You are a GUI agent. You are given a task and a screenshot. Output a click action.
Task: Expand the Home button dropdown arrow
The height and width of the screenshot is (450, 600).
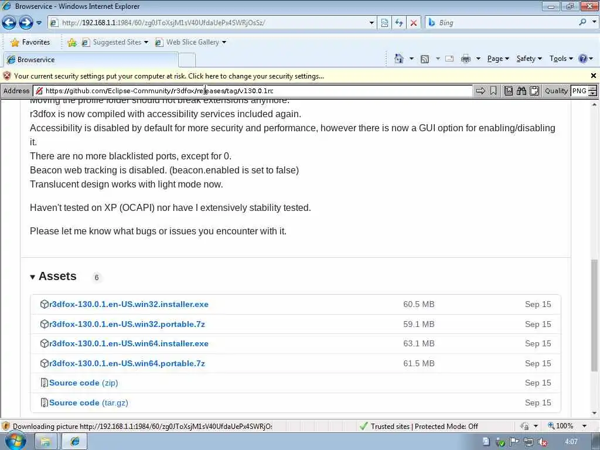pyautogui.click(x=411, y=59)
